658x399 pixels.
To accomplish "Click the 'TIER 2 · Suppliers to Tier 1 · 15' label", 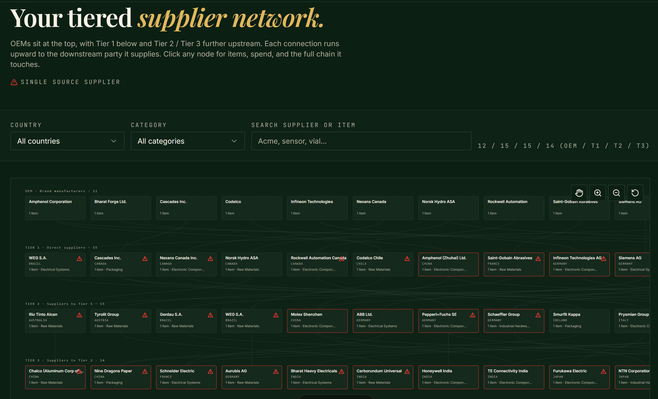I will pos(65,304).
